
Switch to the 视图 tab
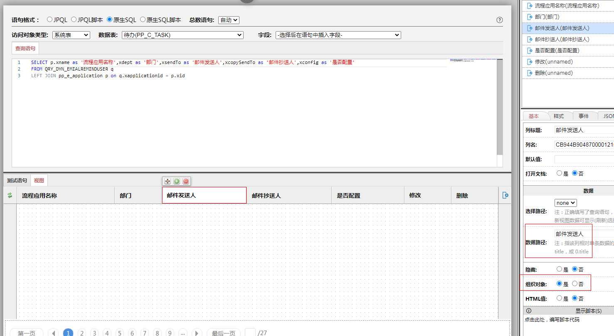[39, 180]
